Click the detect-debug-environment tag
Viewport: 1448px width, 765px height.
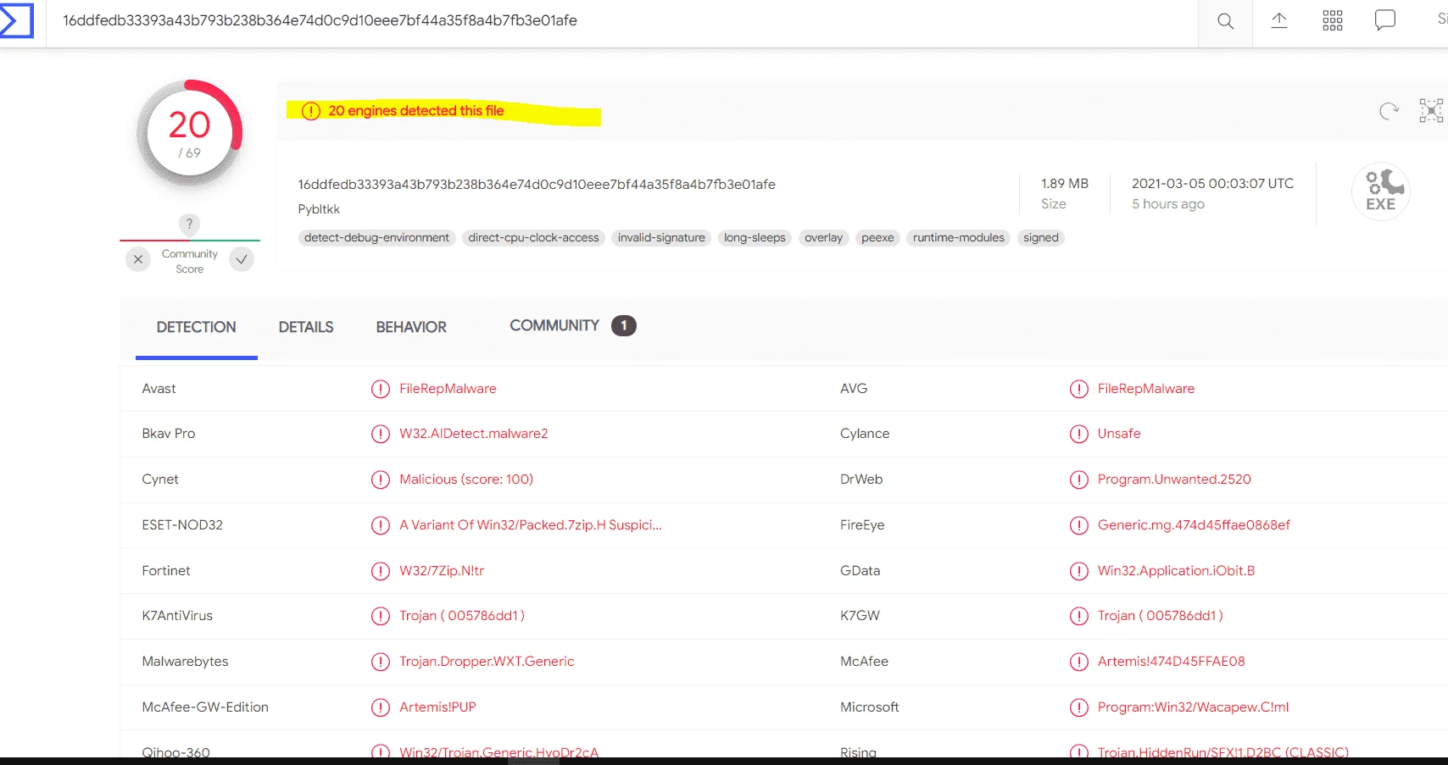click(x=377, y=238)
